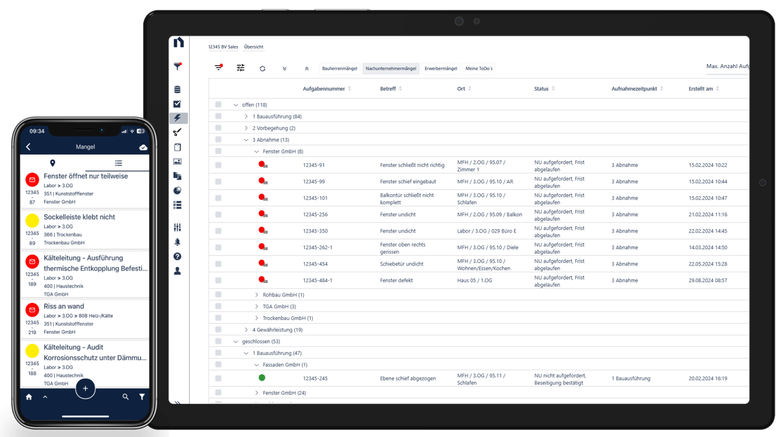Screen dimensions: 783x437
Task: Open the sidebar filter funnel icon
Action: tap(177, 66)
